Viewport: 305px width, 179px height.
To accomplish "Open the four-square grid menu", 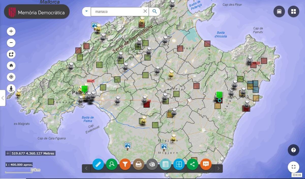I will pos(293,11).
